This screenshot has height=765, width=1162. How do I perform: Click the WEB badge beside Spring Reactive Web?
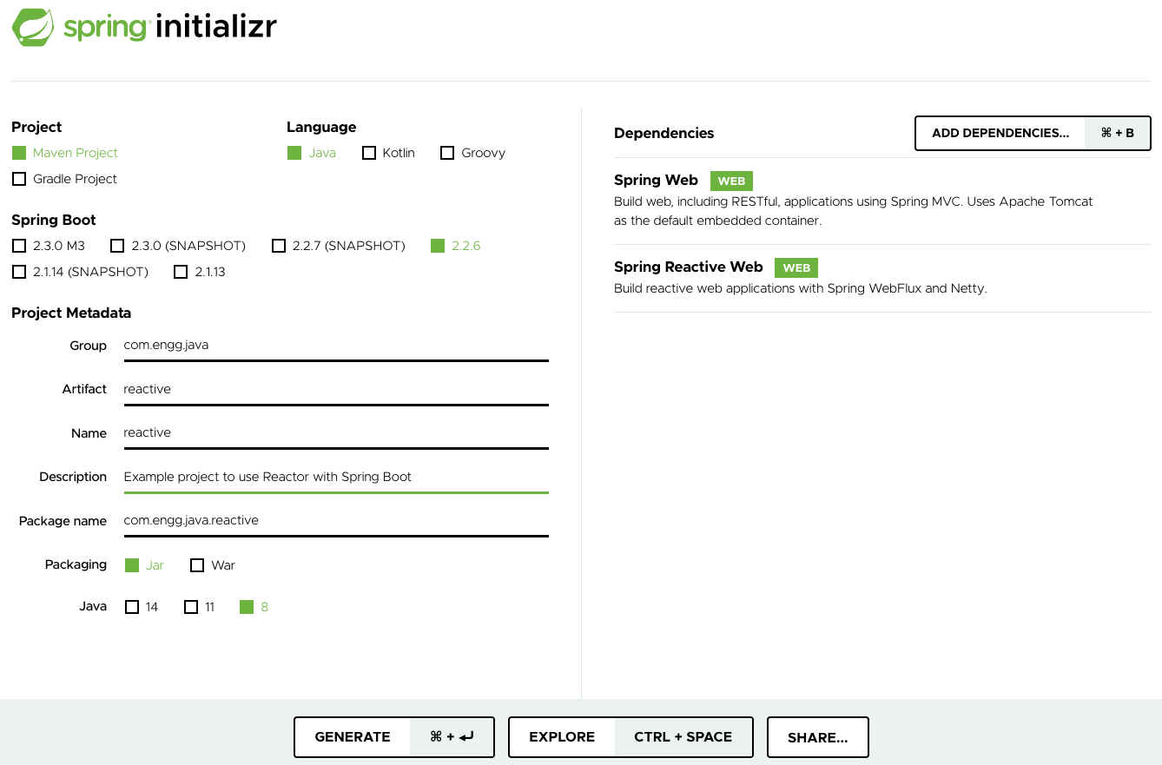(796, 267)
